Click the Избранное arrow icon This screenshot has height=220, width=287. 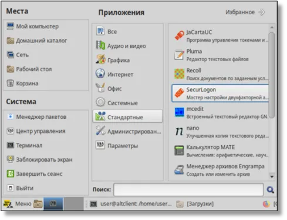262,12
